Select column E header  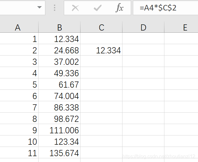(x=181, y=27)
